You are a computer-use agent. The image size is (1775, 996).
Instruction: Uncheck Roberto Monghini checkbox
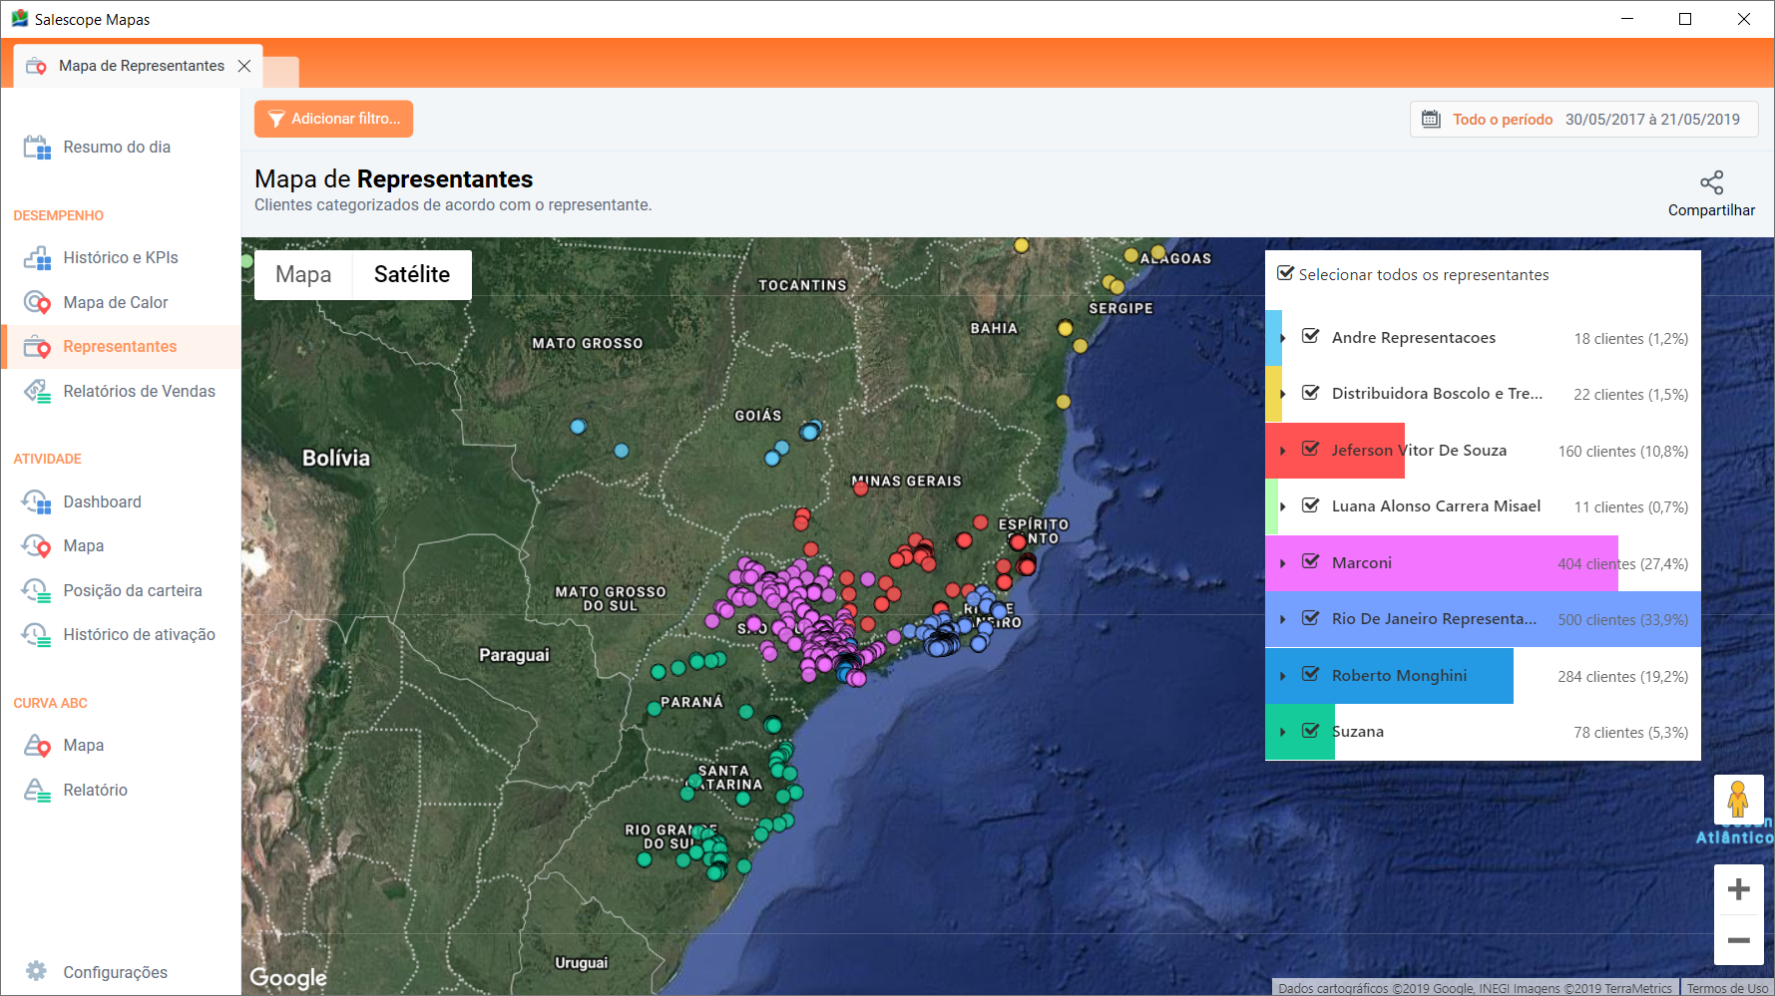tap(1311, 674)
